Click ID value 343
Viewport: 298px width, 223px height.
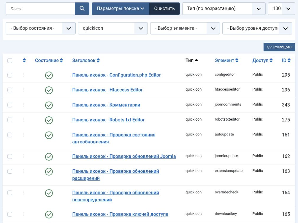286,105
